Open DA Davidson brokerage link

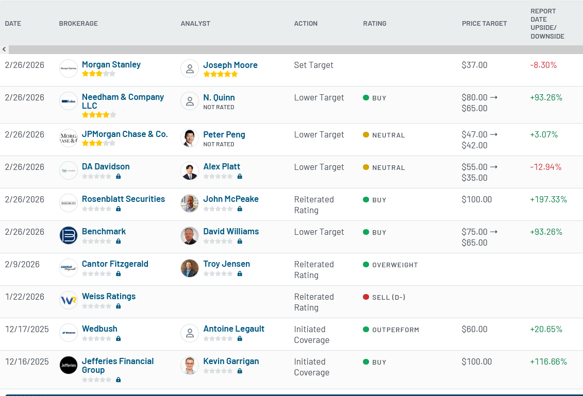point(106,166)
